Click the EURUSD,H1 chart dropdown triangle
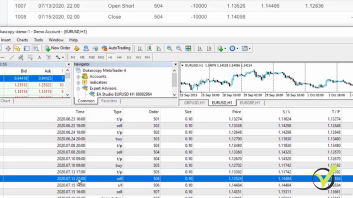This screenshot has height=198, width=353. [183, 65]
